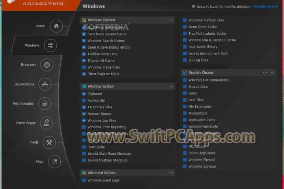Open the Tools wrench icon
284x189 pixels.
pyautogui.click(x=49, y=142)
